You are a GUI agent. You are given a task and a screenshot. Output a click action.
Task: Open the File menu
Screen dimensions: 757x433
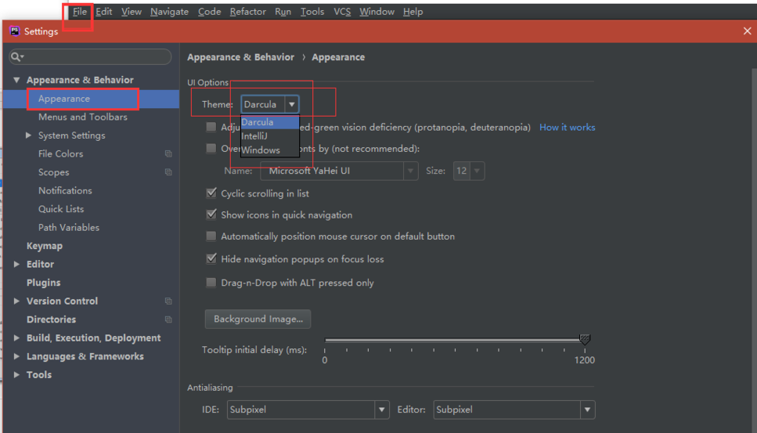pos(80,12)
